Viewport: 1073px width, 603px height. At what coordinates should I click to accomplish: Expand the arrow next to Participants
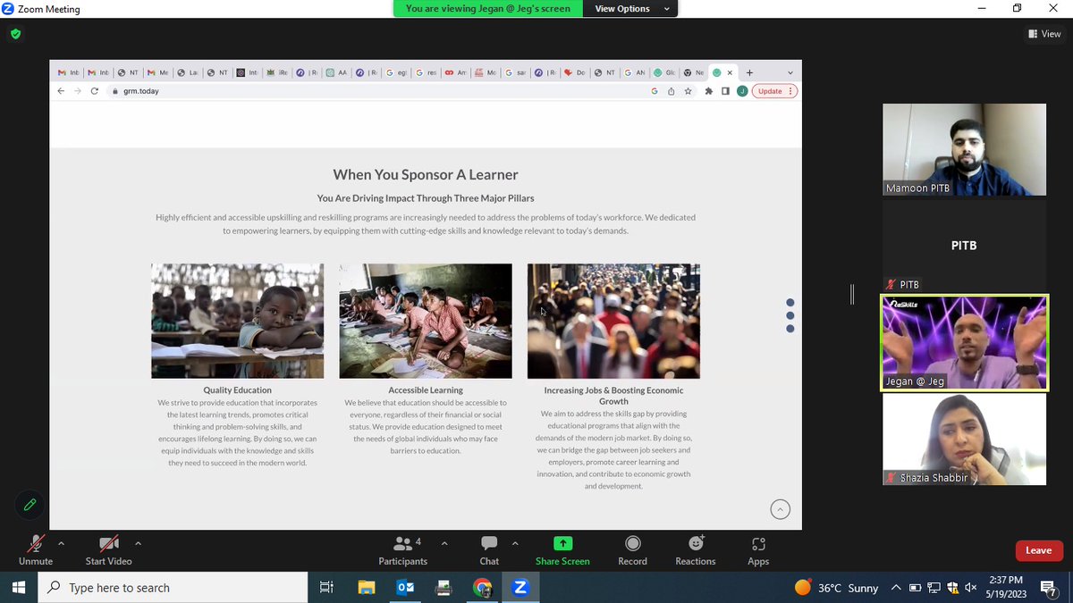tap(444, 542)
